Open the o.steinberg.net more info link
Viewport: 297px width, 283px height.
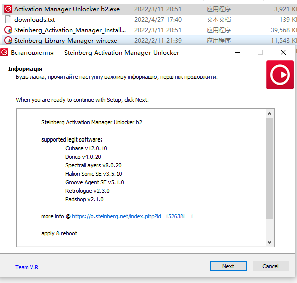point(132,216)
